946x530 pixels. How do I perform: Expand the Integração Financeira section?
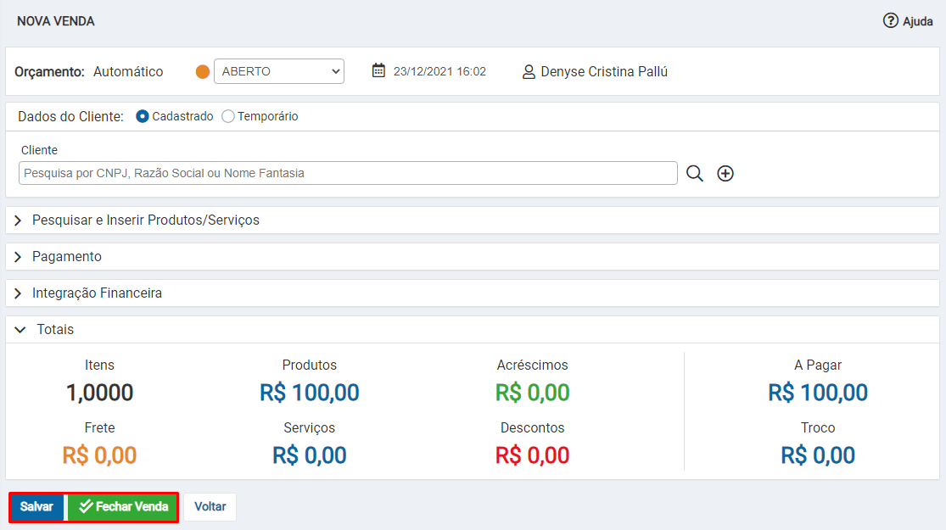pyautogui.click(x=473, y=293)
